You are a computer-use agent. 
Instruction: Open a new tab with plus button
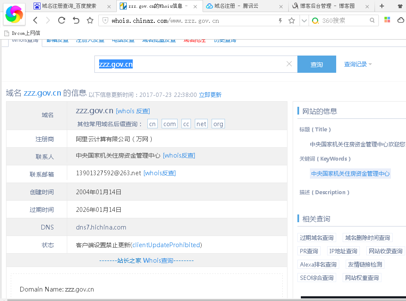pos(382,6)
